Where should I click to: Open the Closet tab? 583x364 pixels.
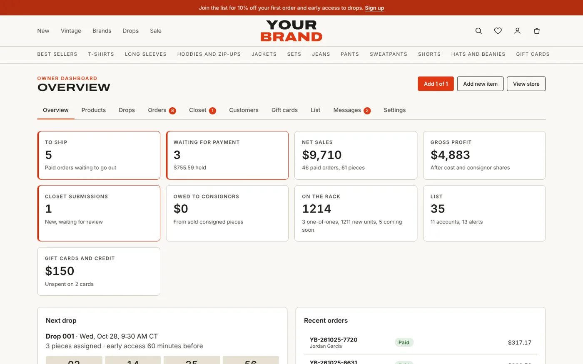[202, 110]
